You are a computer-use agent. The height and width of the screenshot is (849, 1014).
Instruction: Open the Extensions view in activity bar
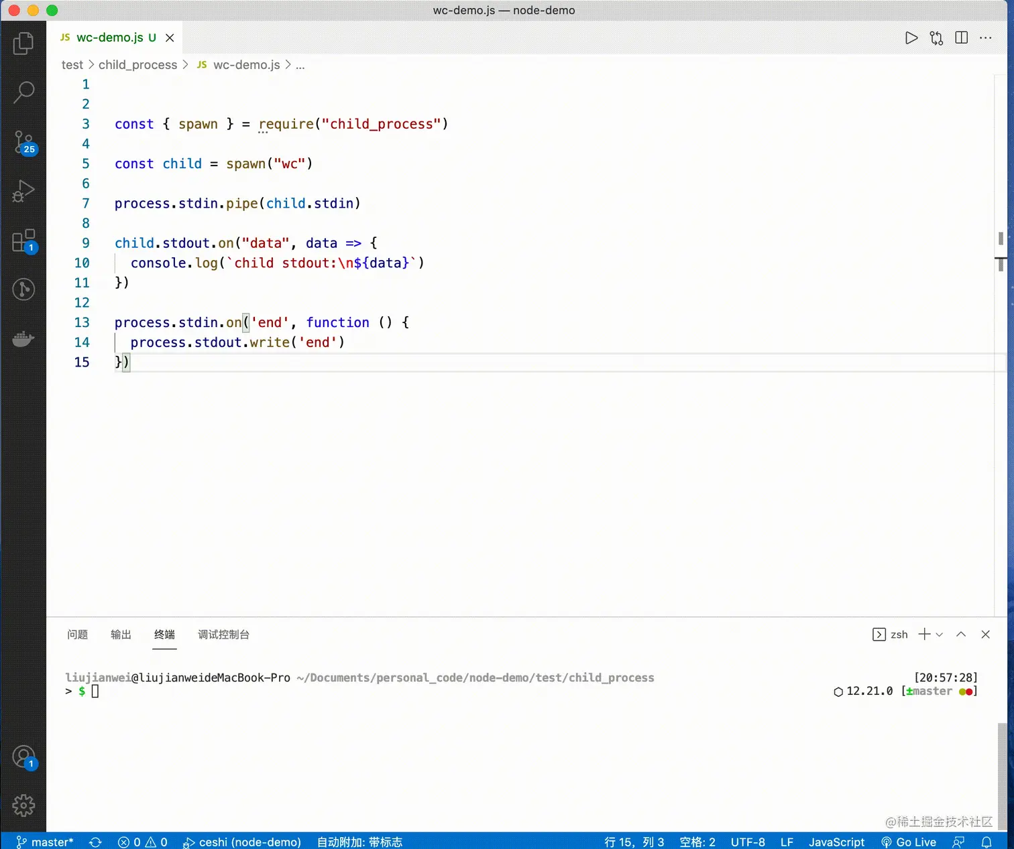tap(23, 241)
